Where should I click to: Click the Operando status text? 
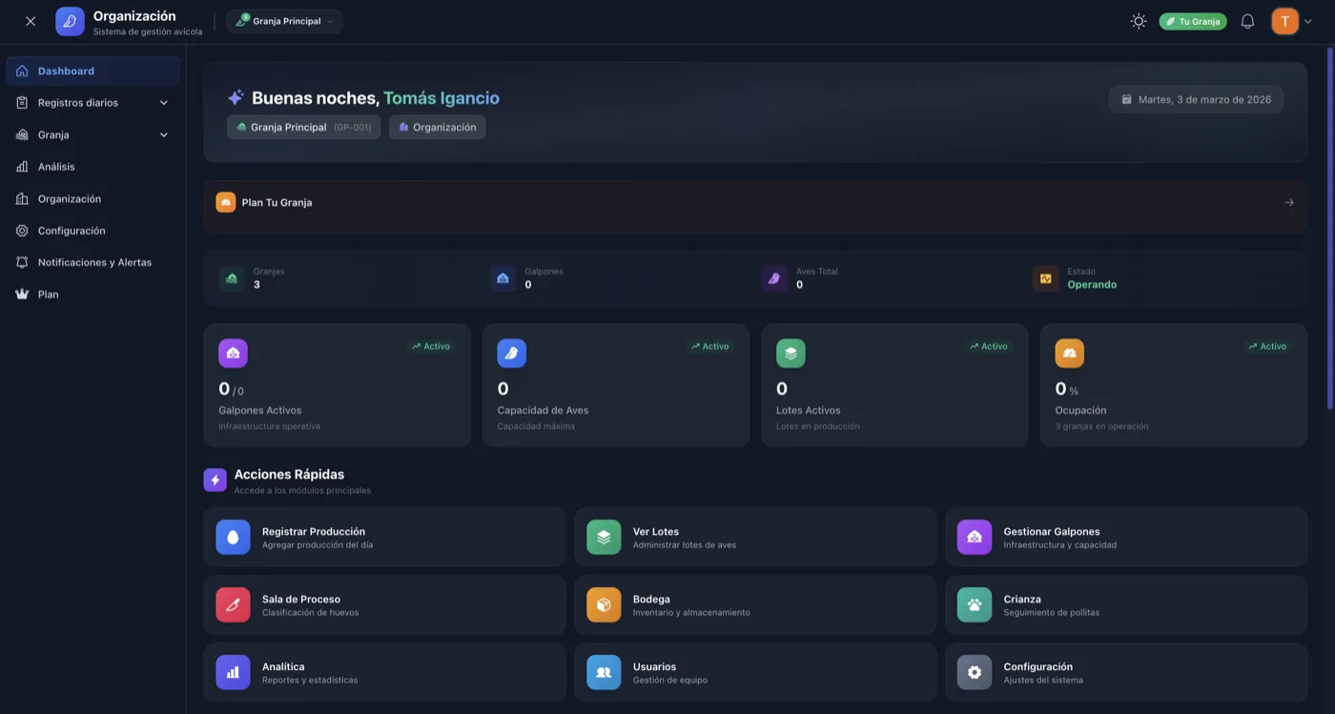[1092, 285]
